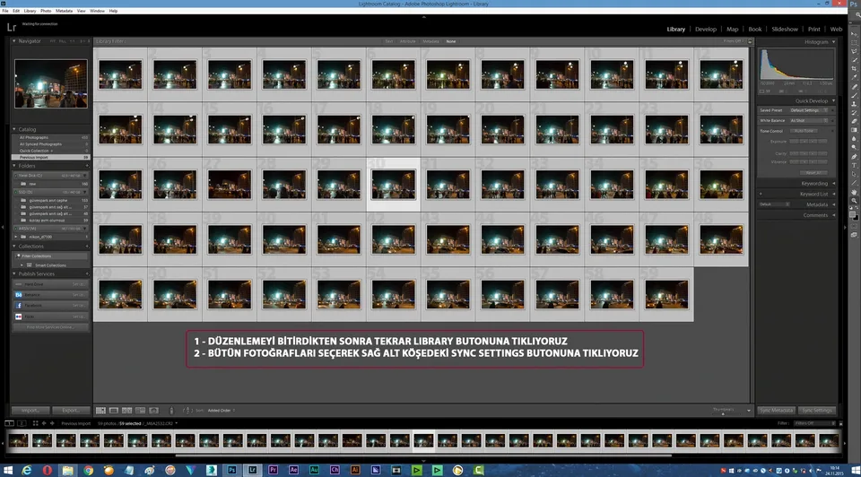The image size is (861, 477).
Task: Open Saved Preset Default Settings dropdown
Action: point(809,110)
